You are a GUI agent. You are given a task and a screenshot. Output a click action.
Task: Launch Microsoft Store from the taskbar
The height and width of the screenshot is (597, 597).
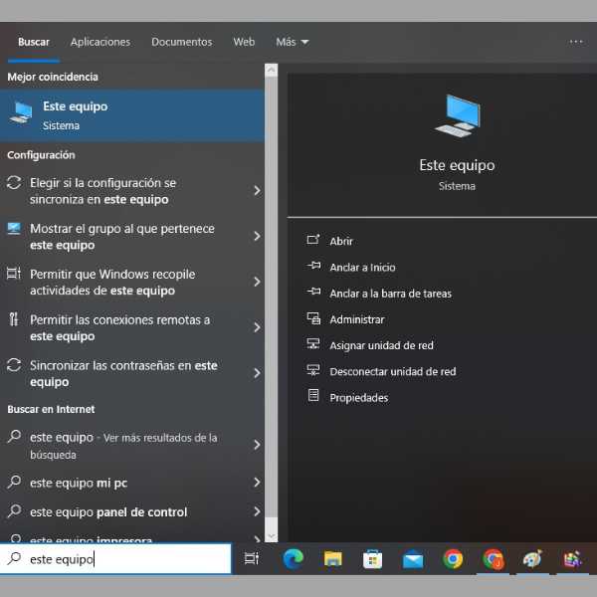click(x=372, y=559)
